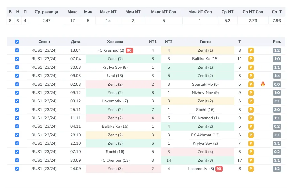290x188 pixels.
Task: Uncheck the 09.12 Nizhny Nov match checkbox
Action: pos(17,93)
